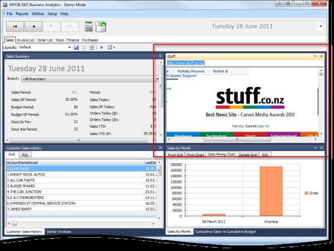The image size is (334, 251).
Task: Open Sales Summary panel header dropdown arrow
Action: click(x=154, y=56)
